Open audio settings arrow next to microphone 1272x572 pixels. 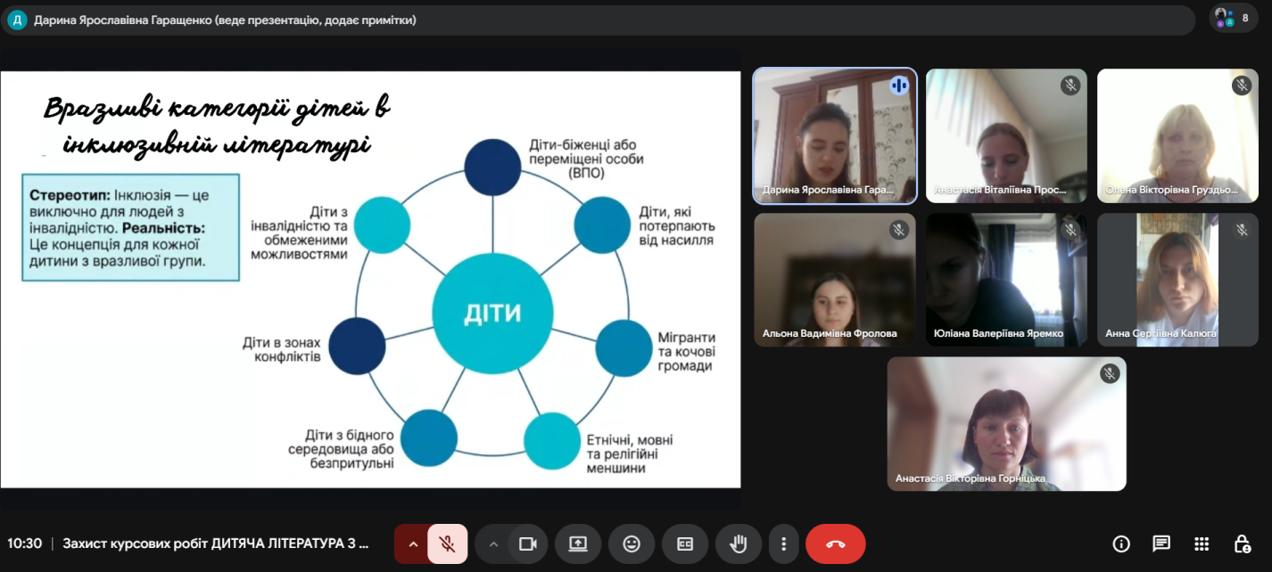[x=412, y=543]
